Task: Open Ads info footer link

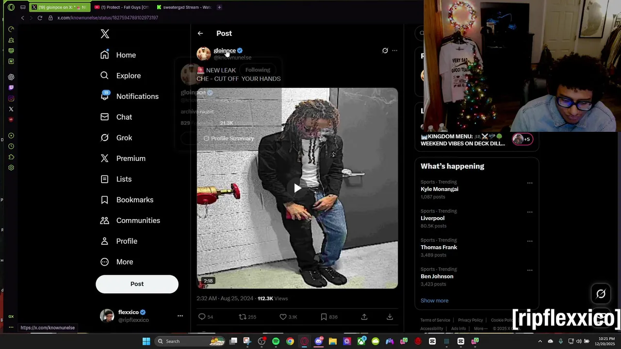Action: click(x=458, y=329)
